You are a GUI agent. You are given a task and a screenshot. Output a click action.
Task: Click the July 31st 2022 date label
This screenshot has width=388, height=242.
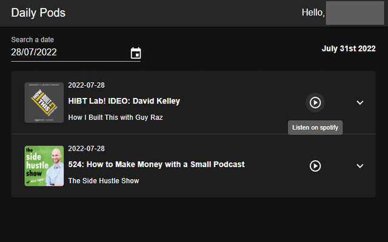click(x=349, y=48)
